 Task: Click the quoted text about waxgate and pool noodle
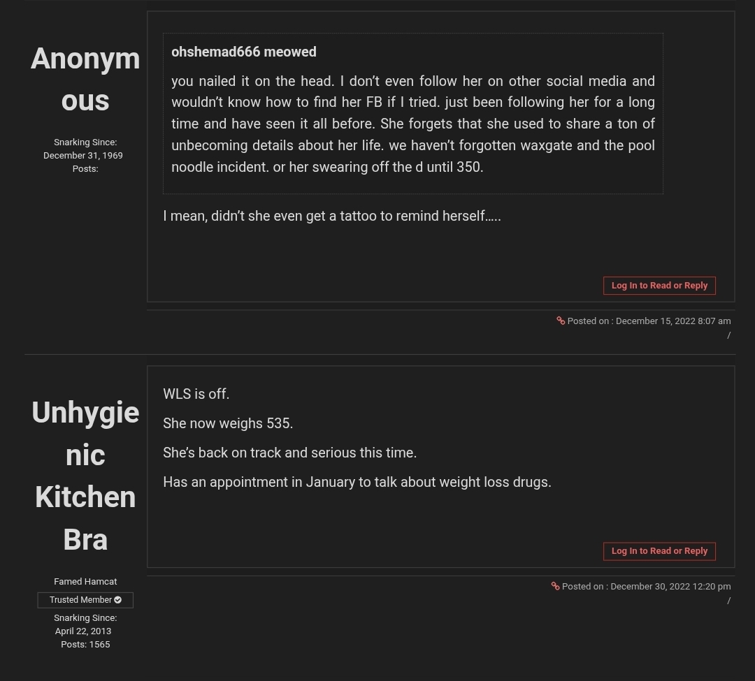(413, 124)
